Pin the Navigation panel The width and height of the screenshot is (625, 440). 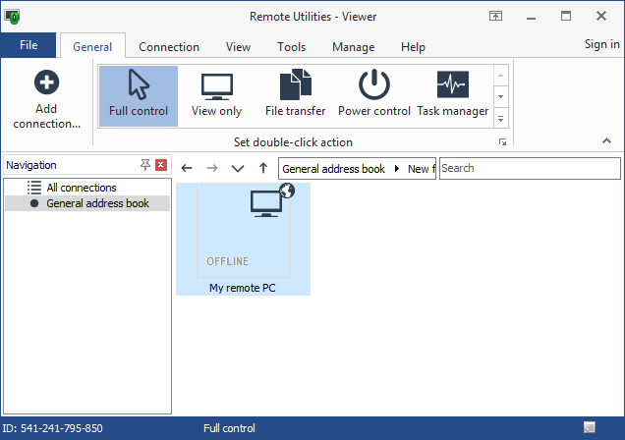click(145, 165)
